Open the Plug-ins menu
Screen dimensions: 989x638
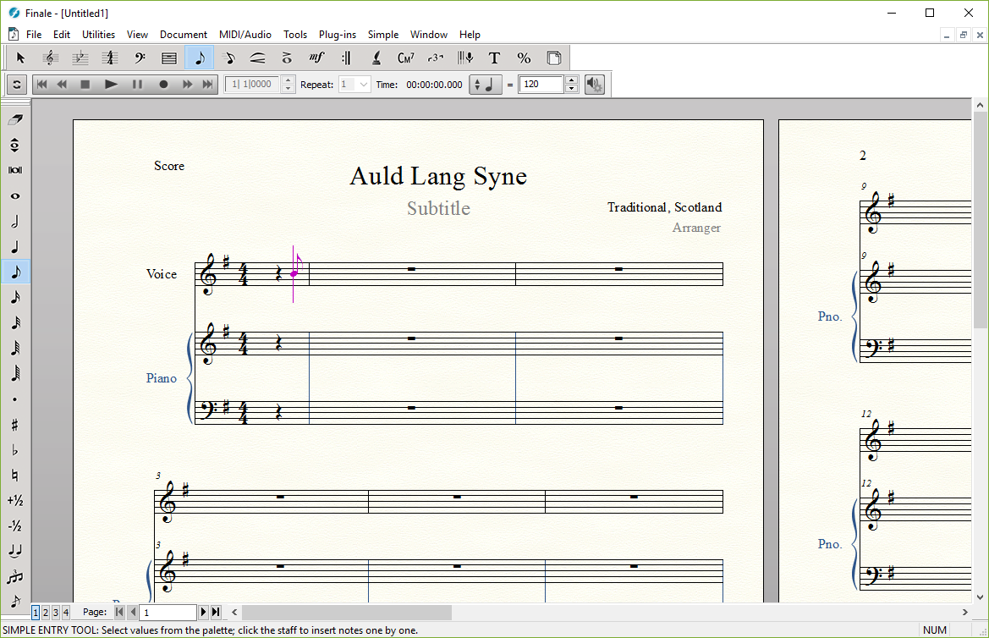[338, 35]
